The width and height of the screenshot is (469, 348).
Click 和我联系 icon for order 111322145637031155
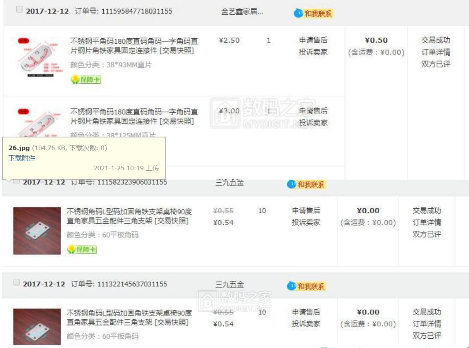pos(306,286)
